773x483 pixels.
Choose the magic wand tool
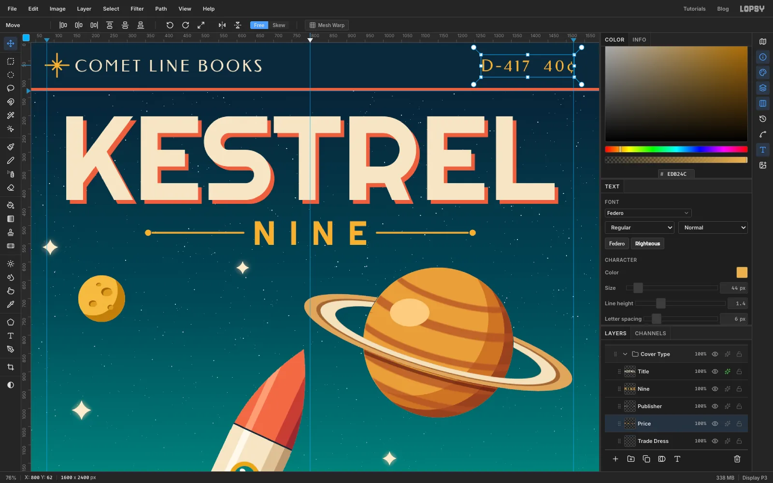pyautogui.click(x=11, y=115)
